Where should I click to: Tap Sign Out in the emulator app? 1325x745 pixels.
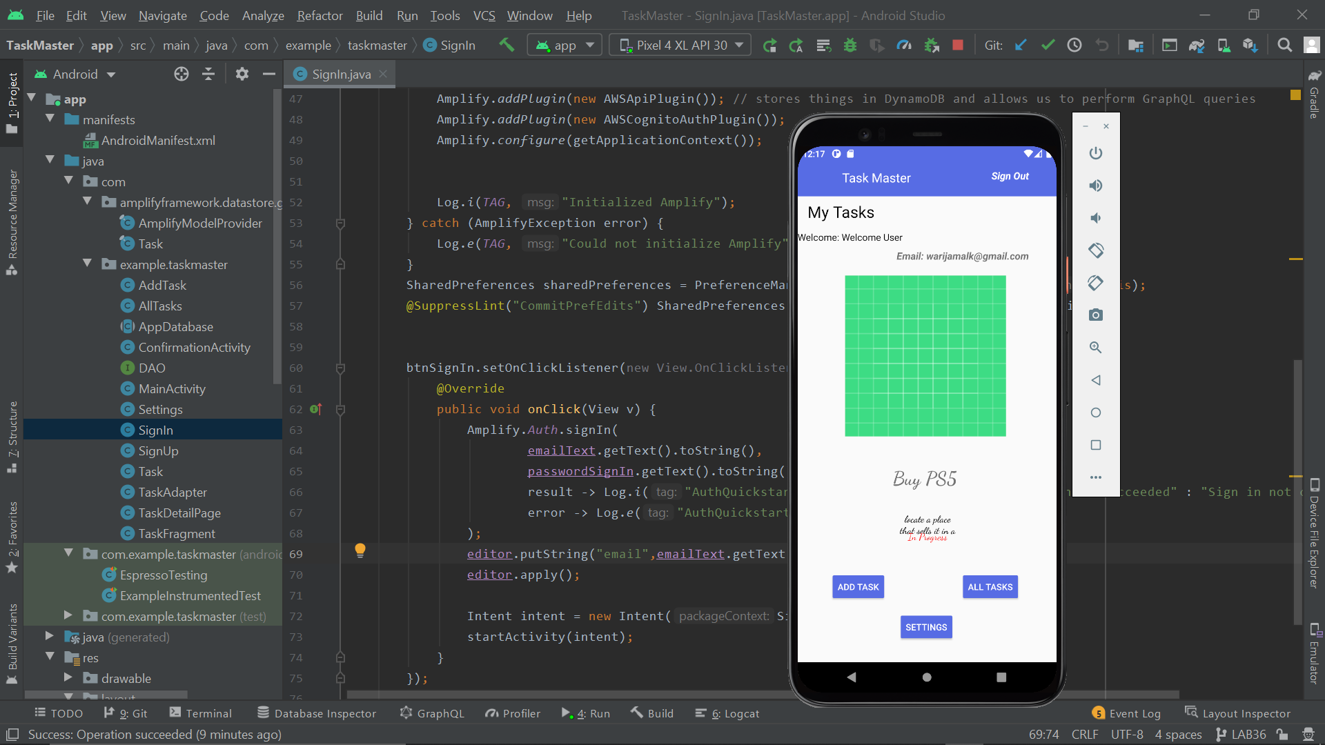click(1010, 177)
